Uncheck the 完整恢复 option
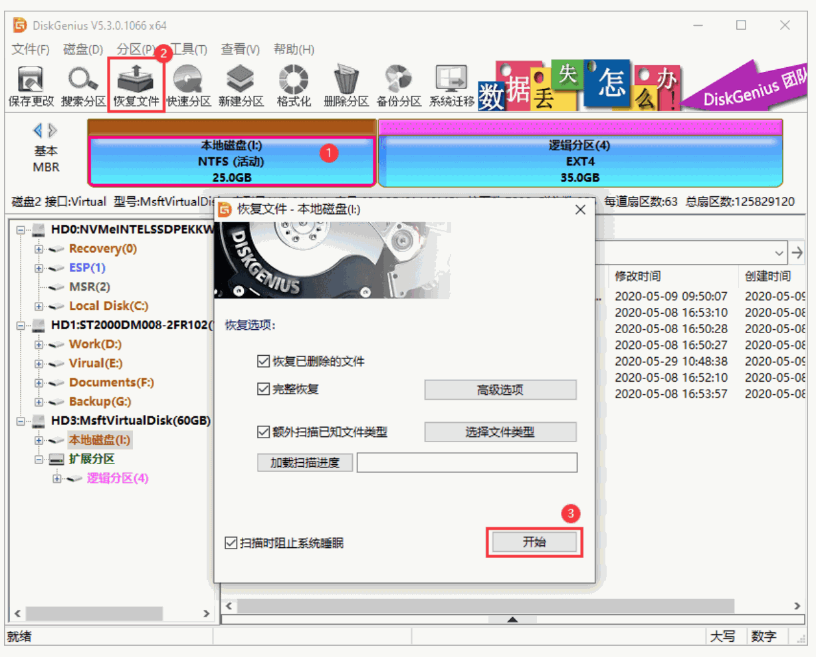The image size is (816, 657). coord(263,389)
